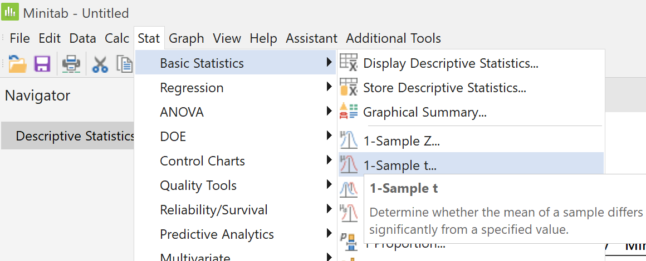Open the Additional Tools menu

coord(394,38)
